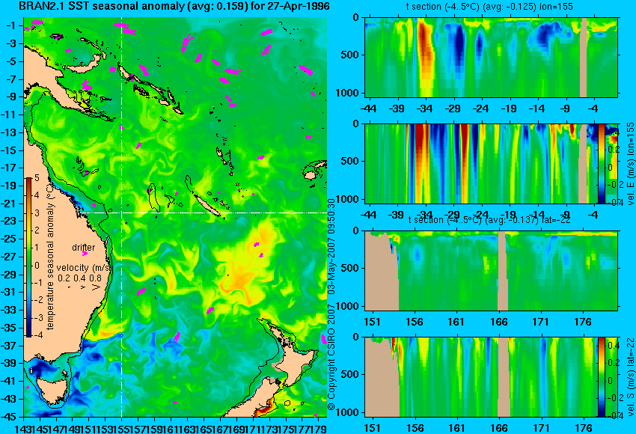This screenshot has height=434, width=636.
Task: Open the temperature section plot for lat=-22
Action: [x=491, y=271]
